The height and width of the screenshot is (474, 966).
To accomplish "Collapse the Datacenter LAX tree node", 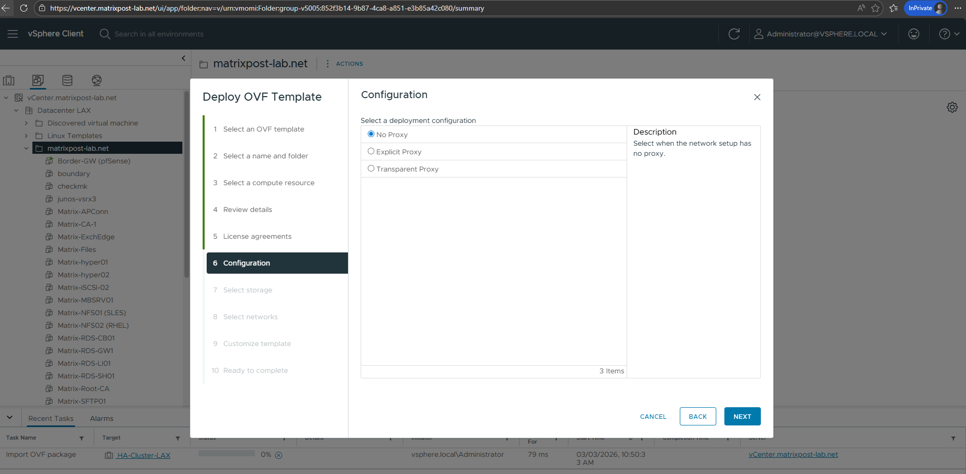I will tap(16, 110).
